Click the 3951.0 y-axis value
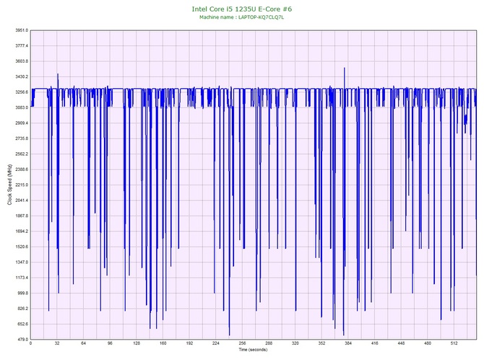This screenshot has height=362, width=484. (22, 30)
